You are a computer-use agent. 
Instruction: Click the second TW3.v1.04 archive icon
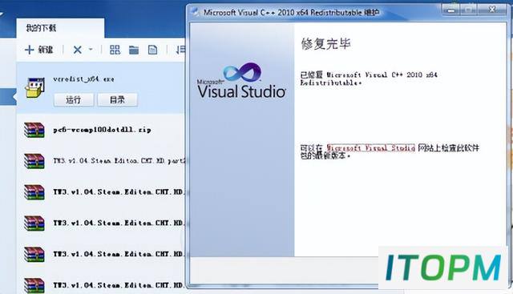pos(34,192)
